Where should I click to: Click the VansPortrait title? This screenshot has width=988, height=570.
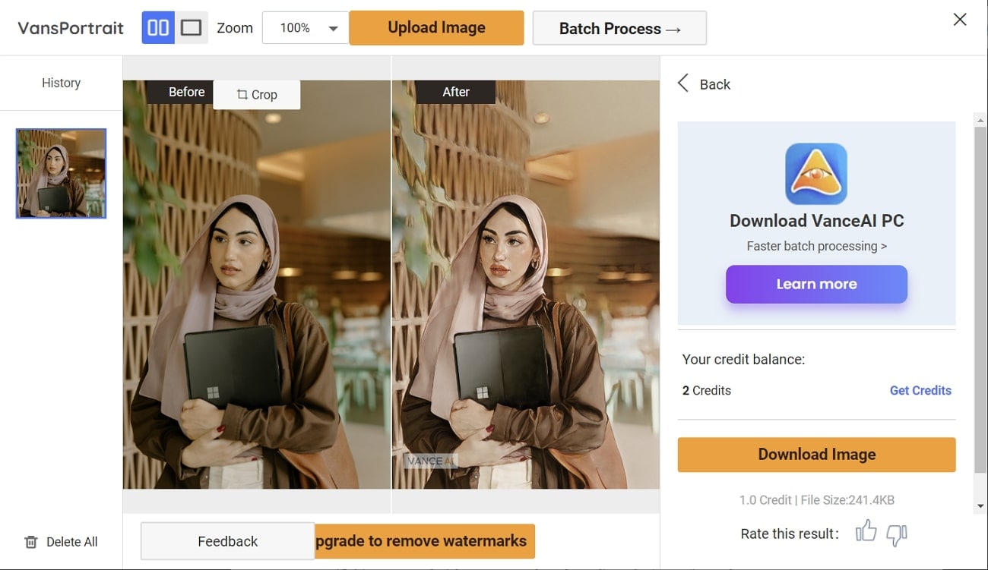(71, 28)
